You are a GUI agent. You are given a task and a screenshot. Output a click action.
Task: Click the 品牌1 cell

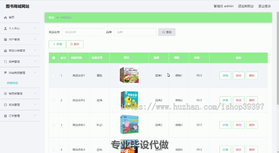point(158,76)
